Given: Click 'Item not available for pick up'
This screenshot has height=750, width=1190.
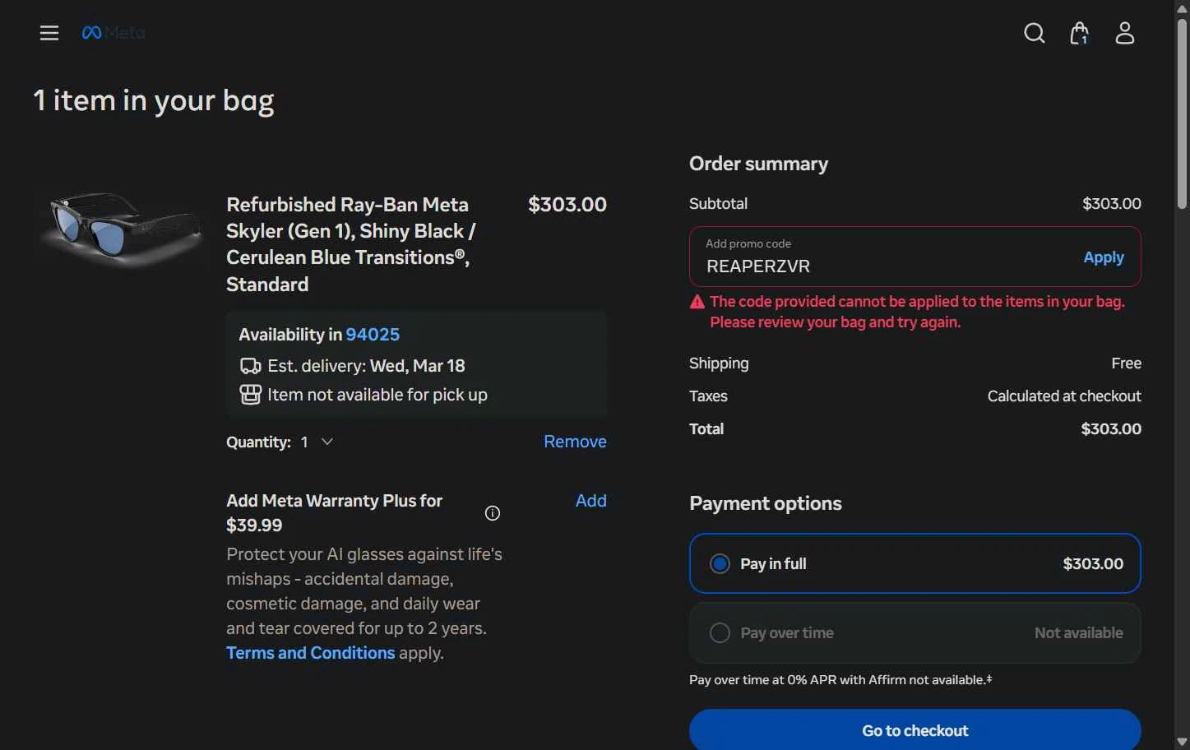Looking at the screenshot, I should pos(377,395).
